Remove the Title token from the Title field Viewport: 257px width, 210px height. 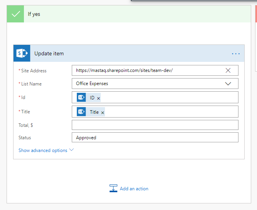click(x=103, y=113)
